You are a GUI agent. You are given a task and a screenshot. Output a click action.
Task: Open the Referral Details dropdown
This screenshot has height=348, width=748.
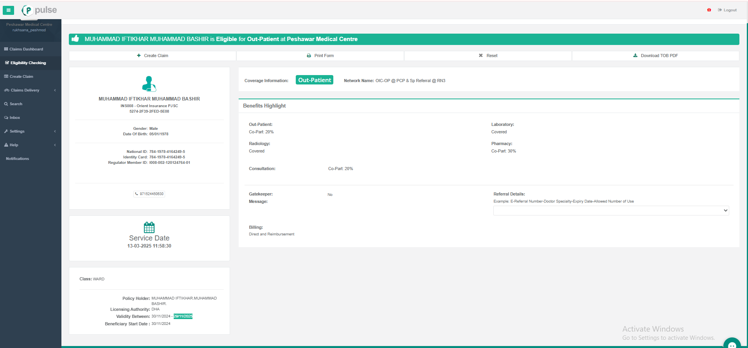[x=611, y=210]
